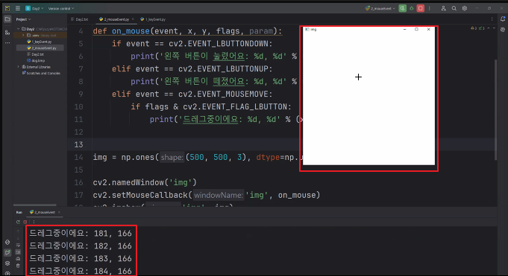Open the 2_mouseEvent run configuration dropdown
508x276 pixels.
[380, 8]
